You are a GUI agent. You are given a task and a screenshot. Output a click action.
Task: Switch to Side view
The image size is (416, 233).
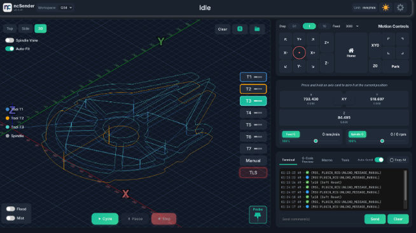click(x=25, y=29)
